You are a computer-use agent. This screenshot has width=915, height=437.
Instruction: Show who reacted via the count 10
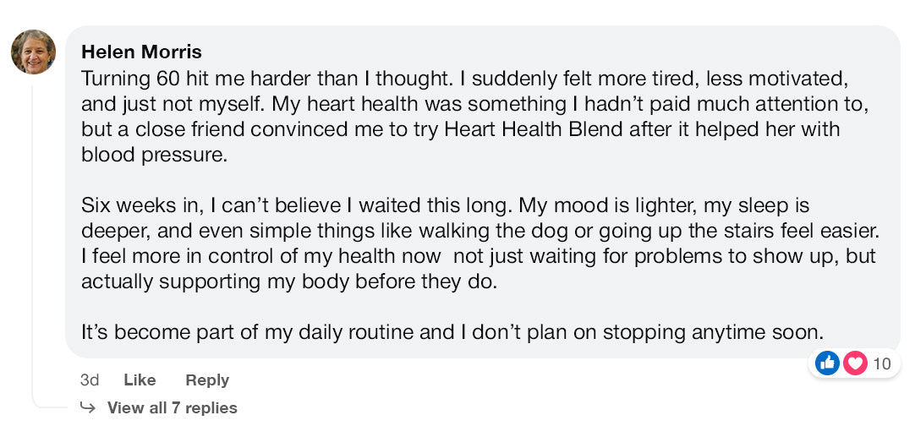[882, 363]
